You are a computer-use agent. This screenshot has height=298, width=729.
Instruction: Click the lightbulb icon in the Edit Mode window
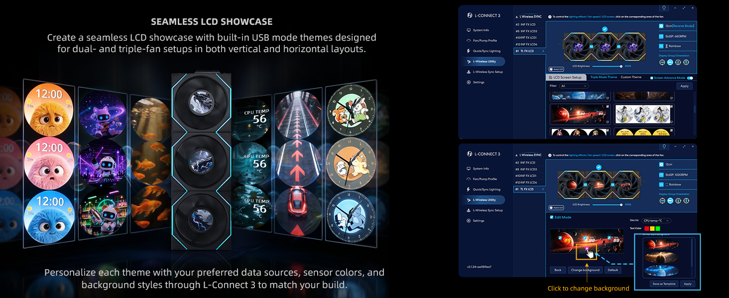tap(663, 147)
